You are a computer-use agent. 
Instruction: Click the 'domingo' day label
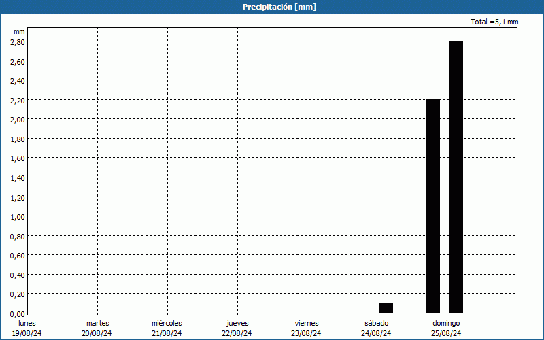coord(446,323)
